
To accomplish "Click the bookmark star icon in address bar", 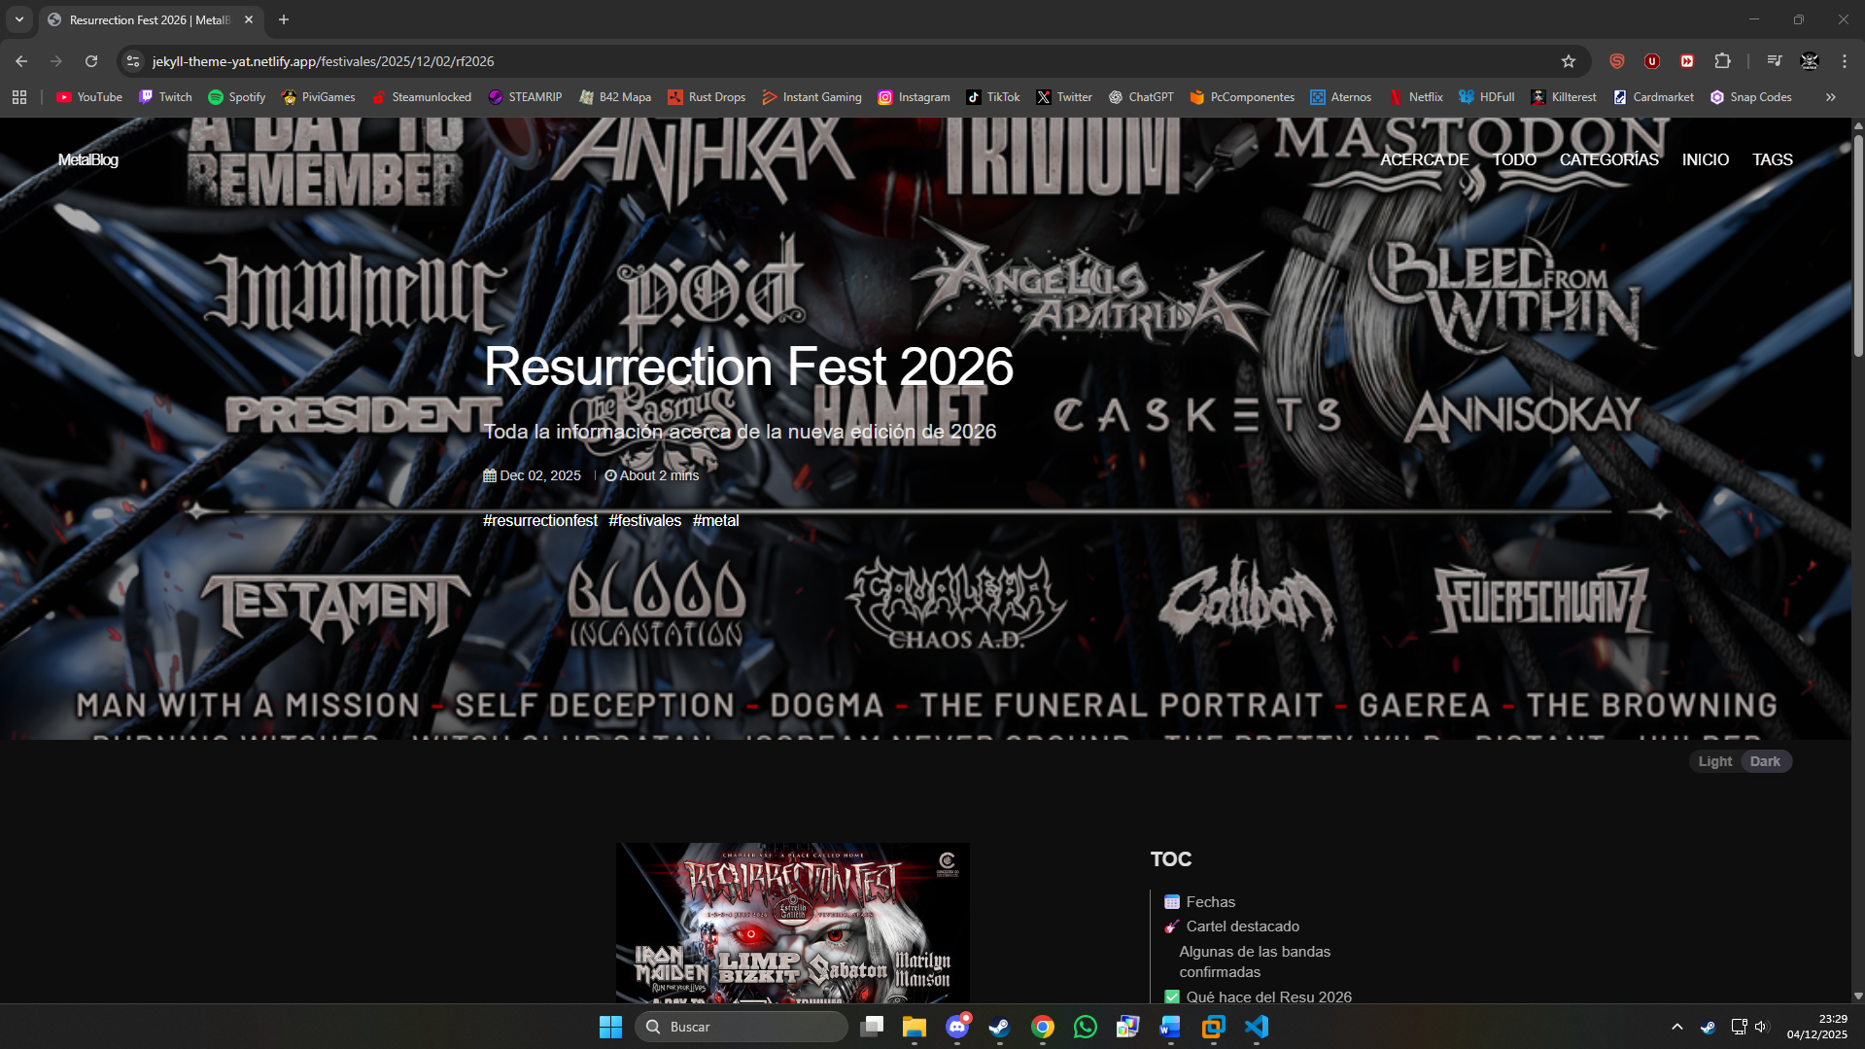I will (1568, 61).
